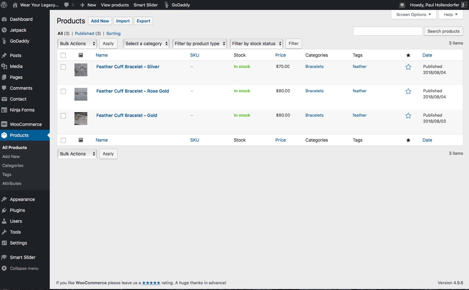Click the Tools wrench icon

(4, 232)
